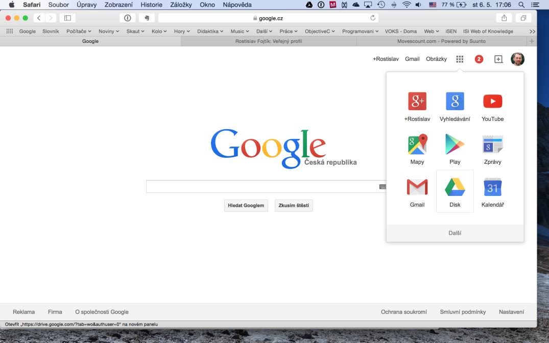Open Záložky menu

pos(181,5)
